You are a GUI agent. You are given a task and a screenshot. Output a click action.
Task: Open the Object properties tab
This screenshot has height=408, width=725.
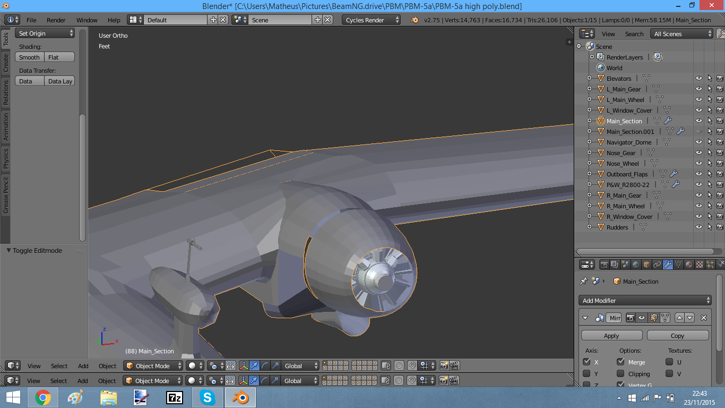pyautogui.click(x=646, y=265)
